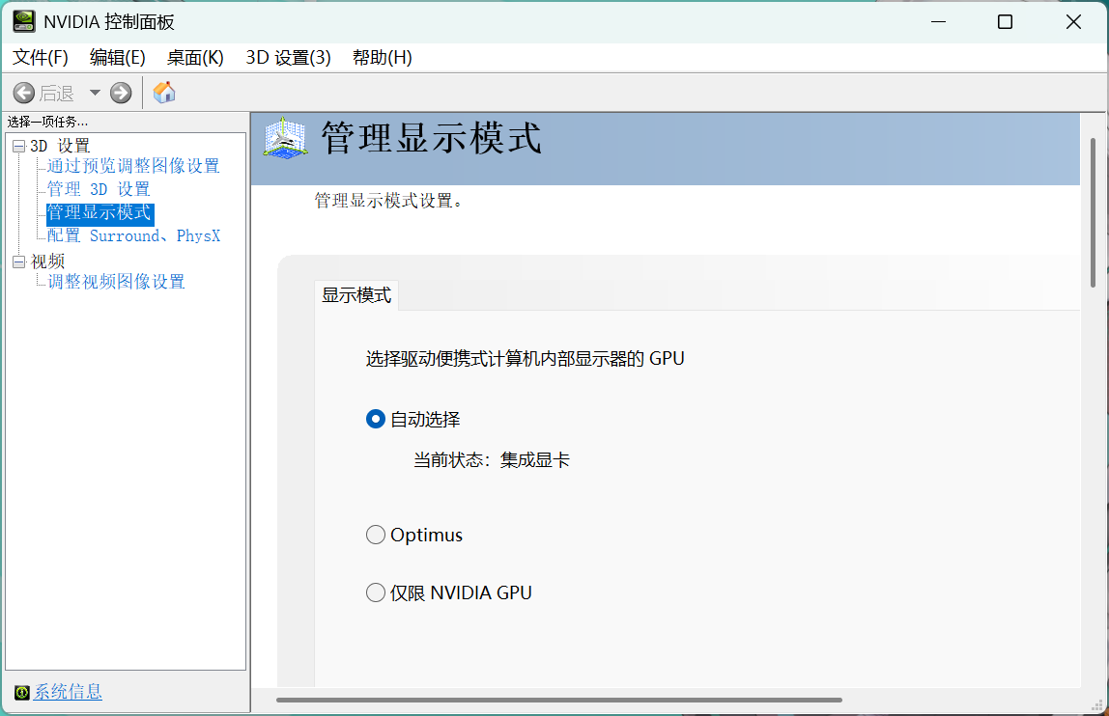Collapse the 视频 tree node
This screenshot has width=1109, height=716.
tap(18, 262)
